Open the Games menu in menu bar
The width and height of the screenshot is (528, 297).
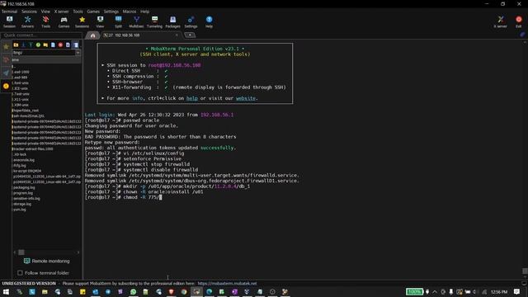(93, 12)
